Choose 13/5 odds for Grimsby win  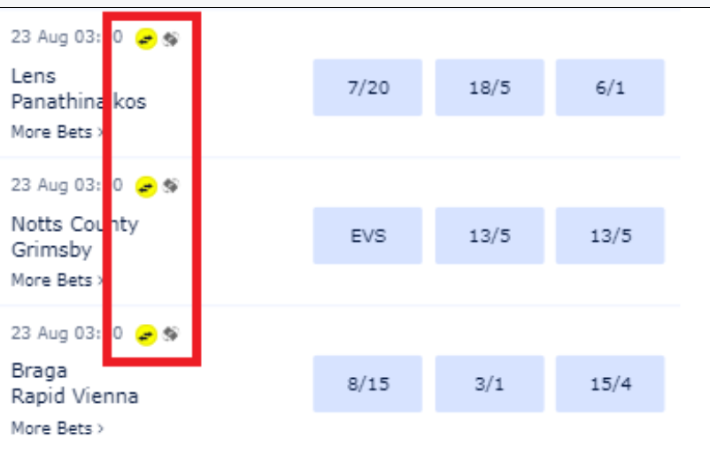[x=610, y=235]
